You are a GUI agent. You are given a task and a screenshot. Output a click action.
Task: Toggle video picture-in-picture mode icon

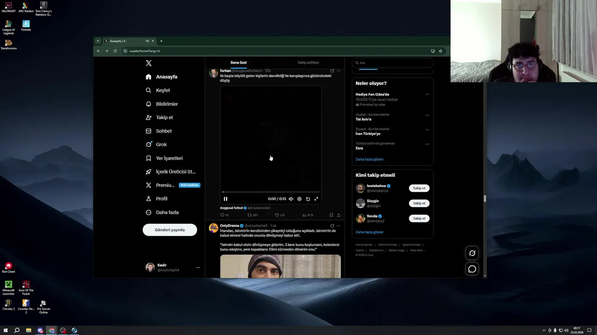click(x=308, y=199)
